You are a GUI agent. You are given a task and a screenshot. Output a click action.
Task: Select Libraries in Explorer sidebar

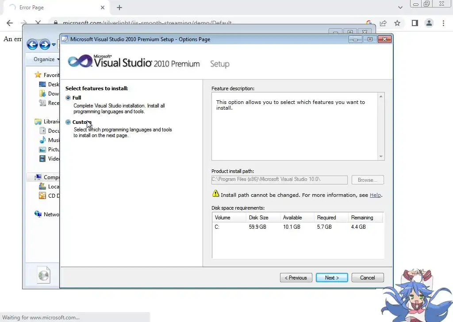(47, 122)
